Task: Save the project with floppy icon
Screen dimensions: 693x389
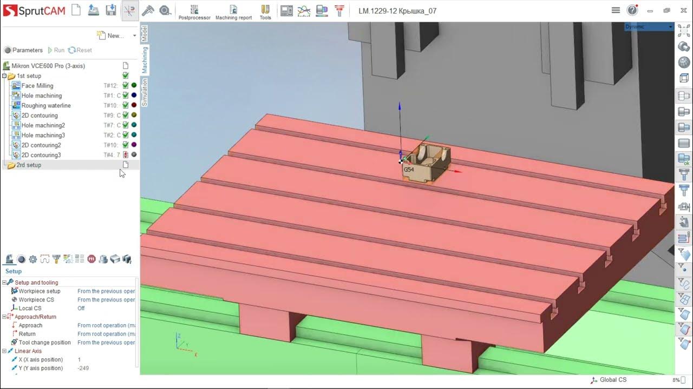Action: (x=111, y=10)
